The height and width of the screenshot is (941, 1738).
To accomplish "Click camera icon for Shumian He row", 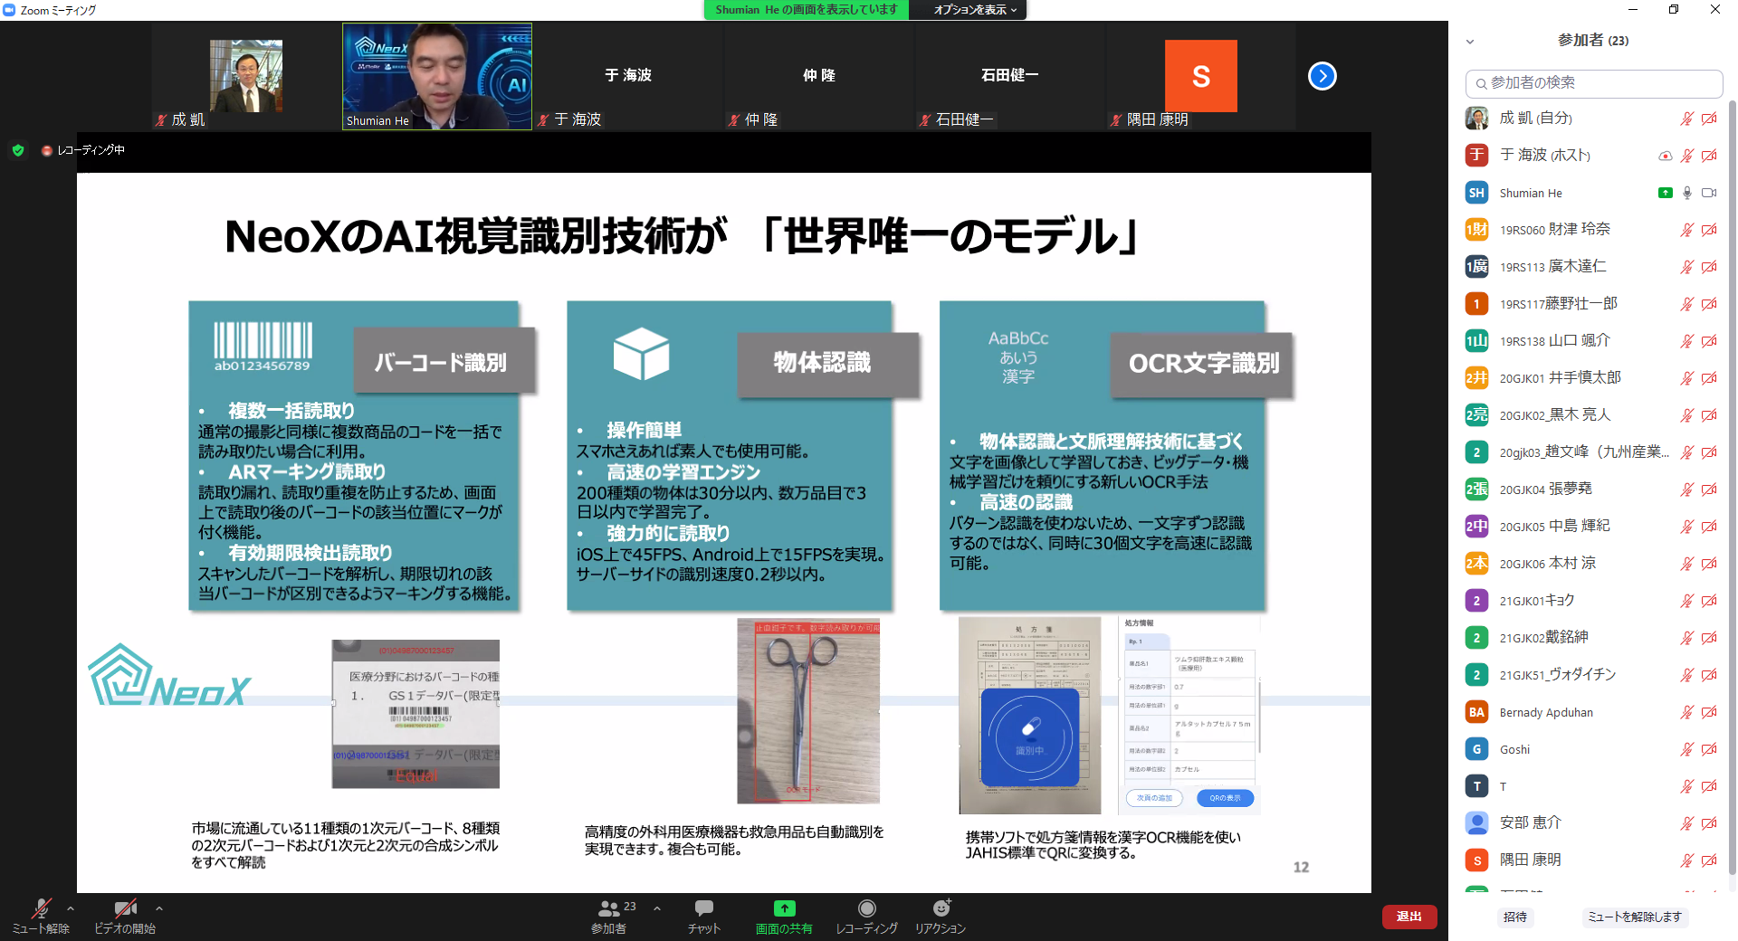I will [1709, 193].
